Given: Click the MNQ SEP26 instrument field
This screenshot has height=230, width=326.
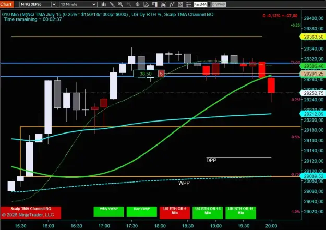Looking at the screenshot, I should [35, 4].
